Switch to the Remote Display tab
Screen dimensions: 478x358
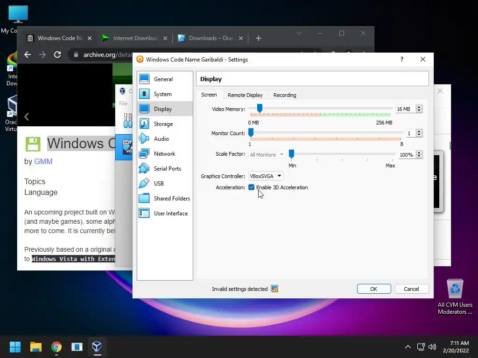click(x=245, y=95)
